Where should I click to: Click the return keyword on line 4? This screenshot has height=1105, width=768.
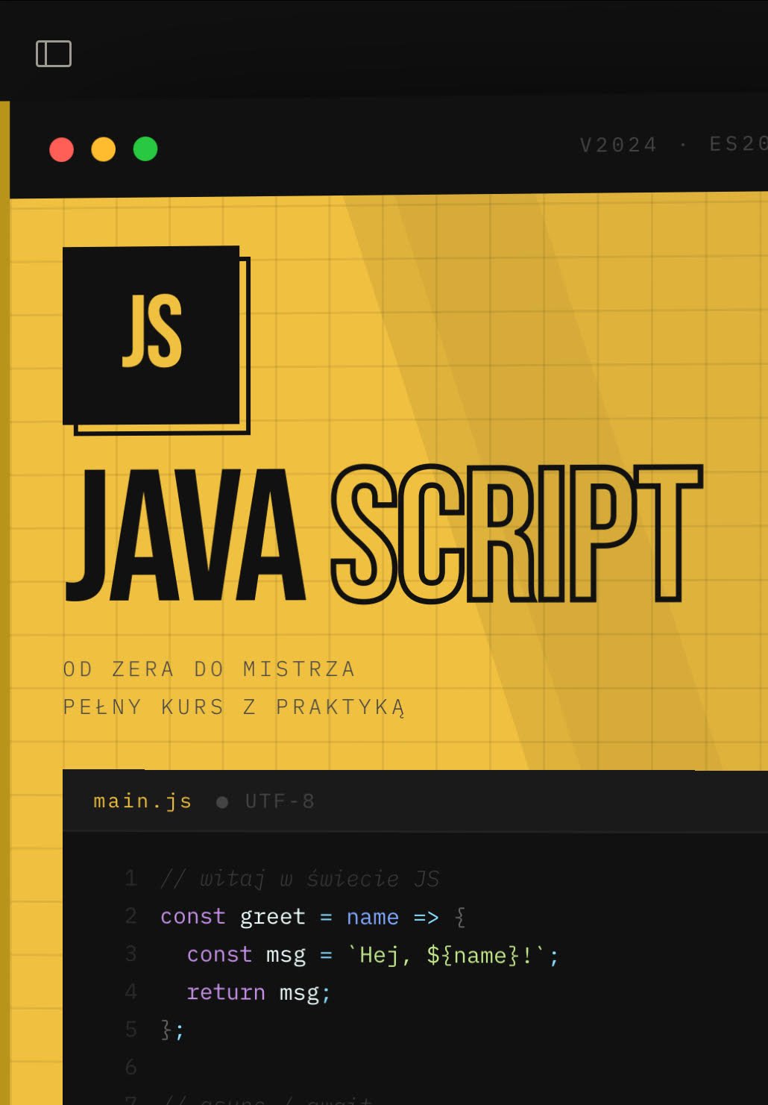[226, 992]
